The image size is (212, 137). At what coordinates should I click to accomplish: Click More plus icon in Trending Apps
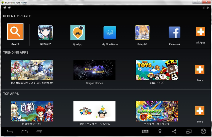pos(200,69)
